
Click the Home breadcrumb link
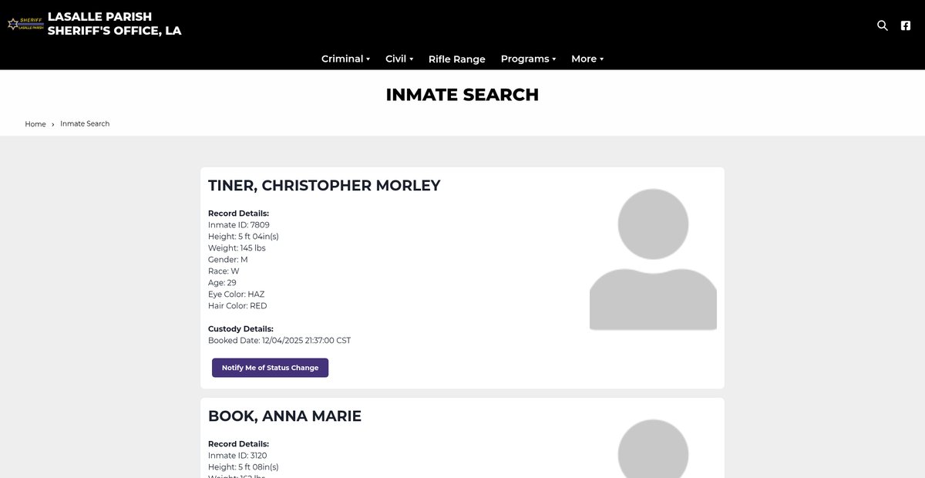[x=35, y=124]
